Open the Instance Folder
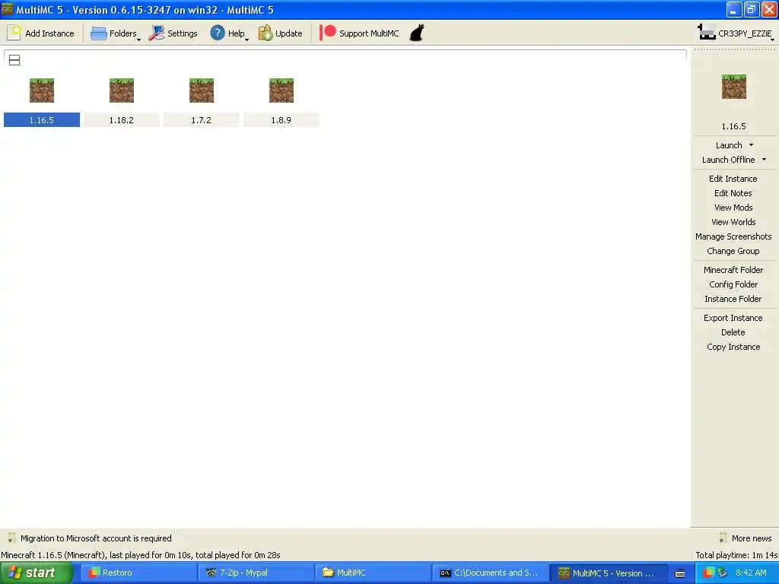The height and width of the screenshot is (584, 779). 733,298
